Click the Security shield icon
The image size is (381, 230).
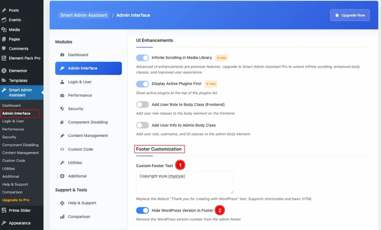(x=62, y=109)
